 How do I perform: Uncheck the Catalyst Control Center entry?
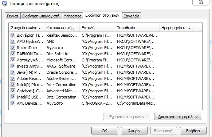coord(13,91)
